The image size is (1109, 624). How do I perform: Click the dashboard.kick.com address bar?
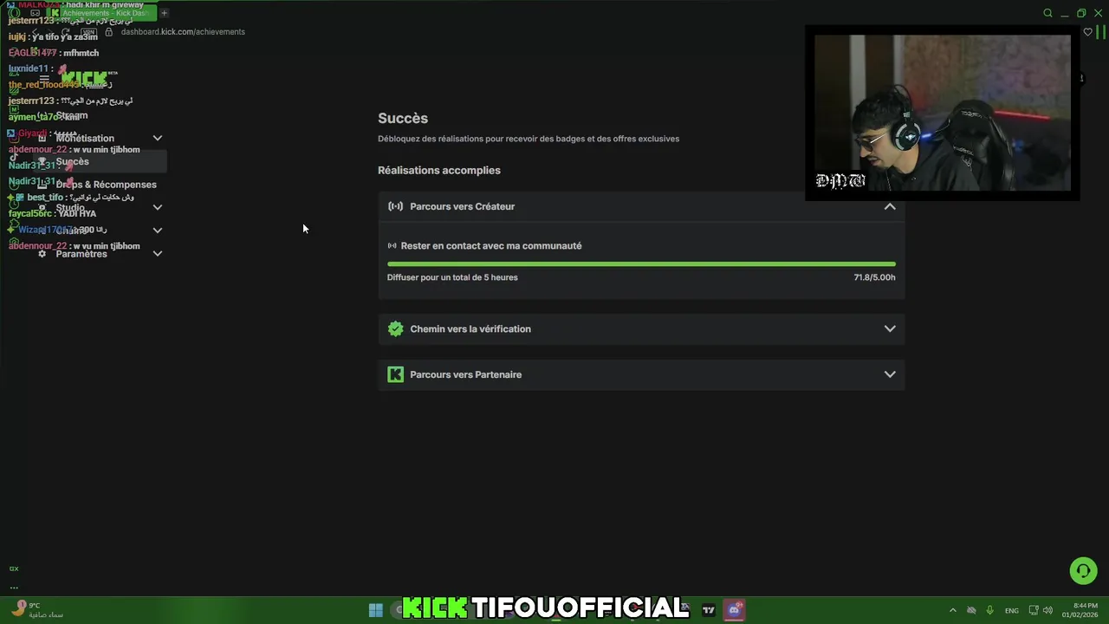click(x=183, y=32)
